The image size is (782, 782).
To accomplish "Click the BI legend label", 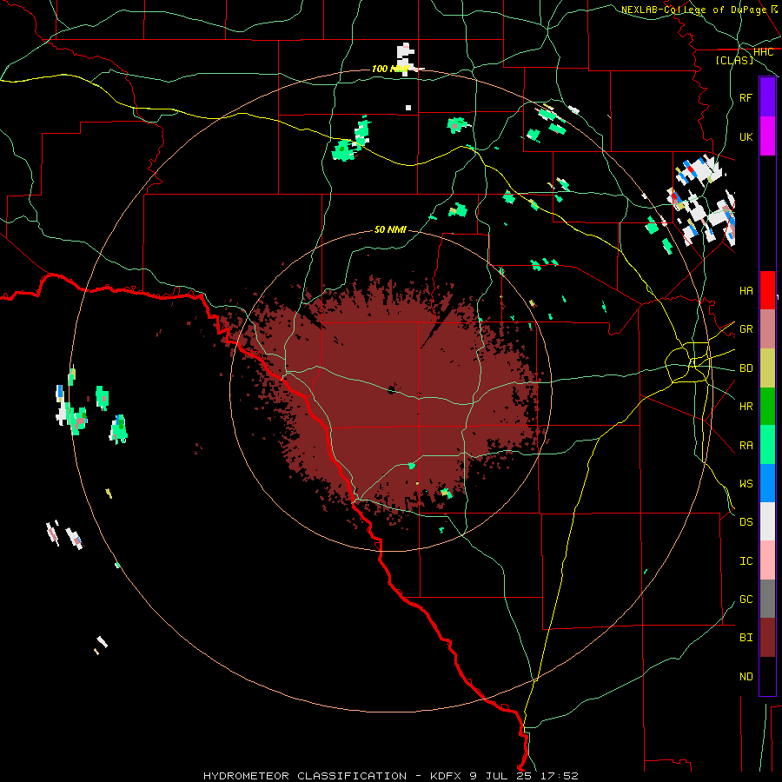I will click(x=746, y=638).
